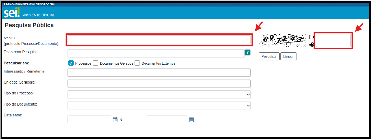This screenshot has height=139, width=371.
Task: Click the captcha code entry field
Action: (x=333, y=41)
